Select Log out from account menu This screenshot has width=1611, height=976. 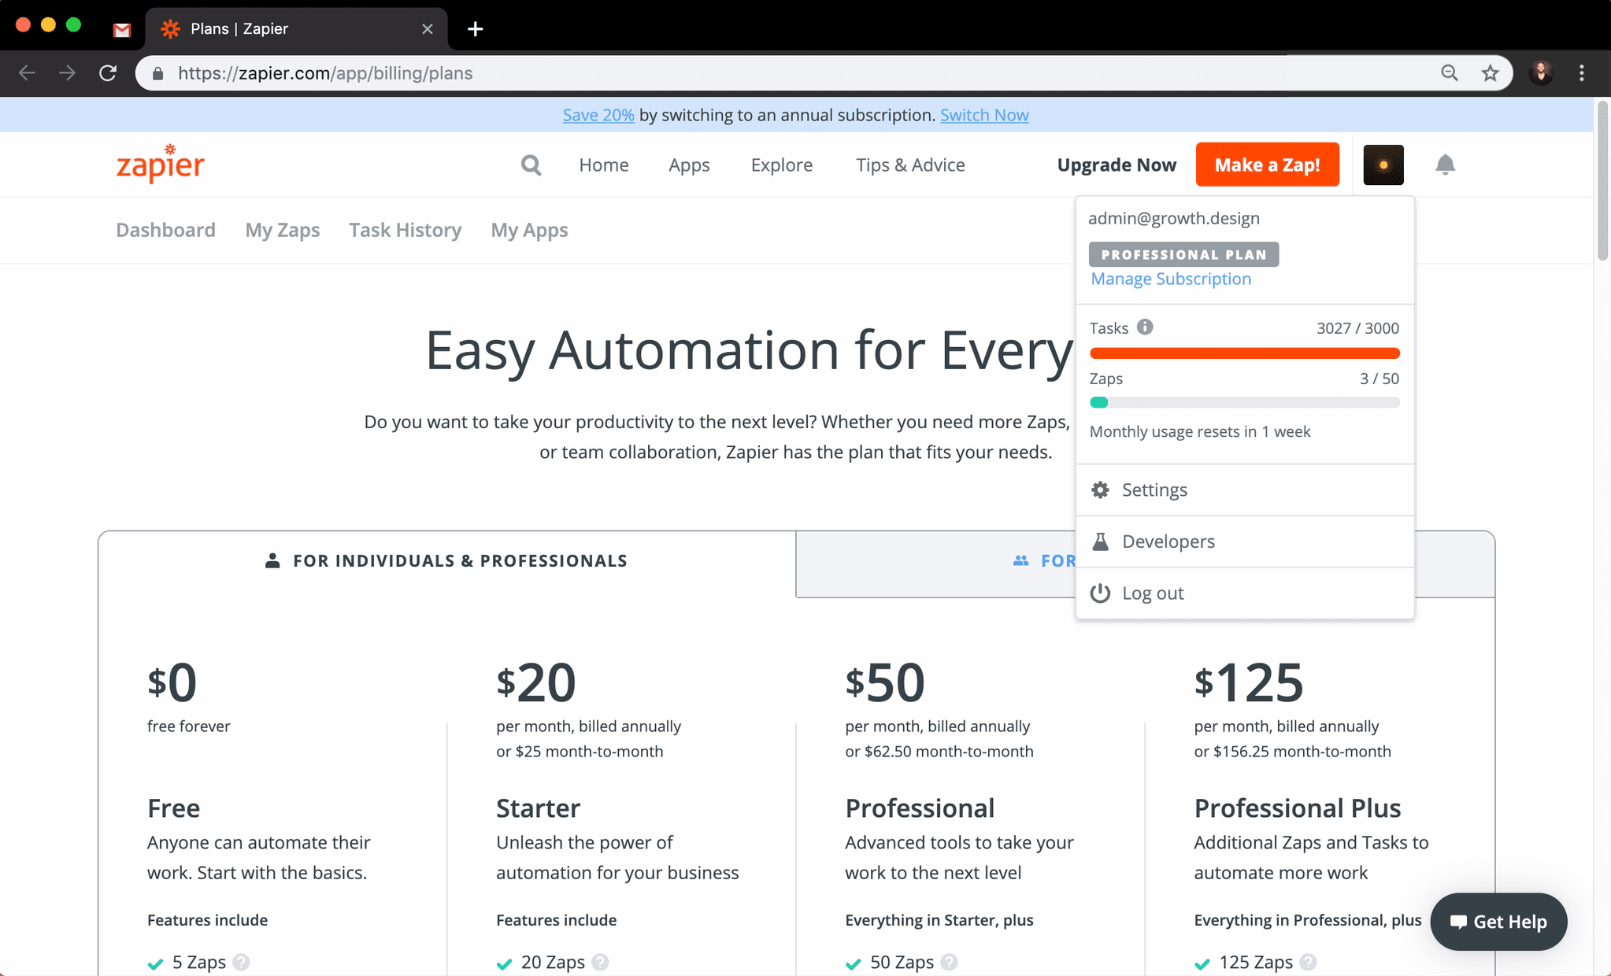click(1153, 593)
